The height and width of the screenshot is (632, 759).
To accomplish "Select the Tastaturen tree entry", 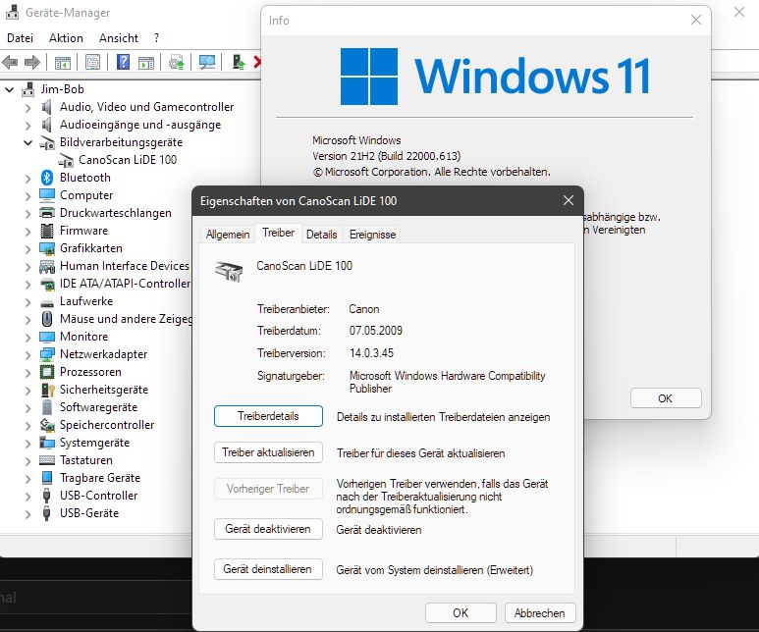I will click(86, 460).
